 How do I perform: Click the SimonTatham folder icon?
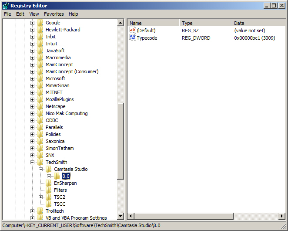click(x=40, y=149)
